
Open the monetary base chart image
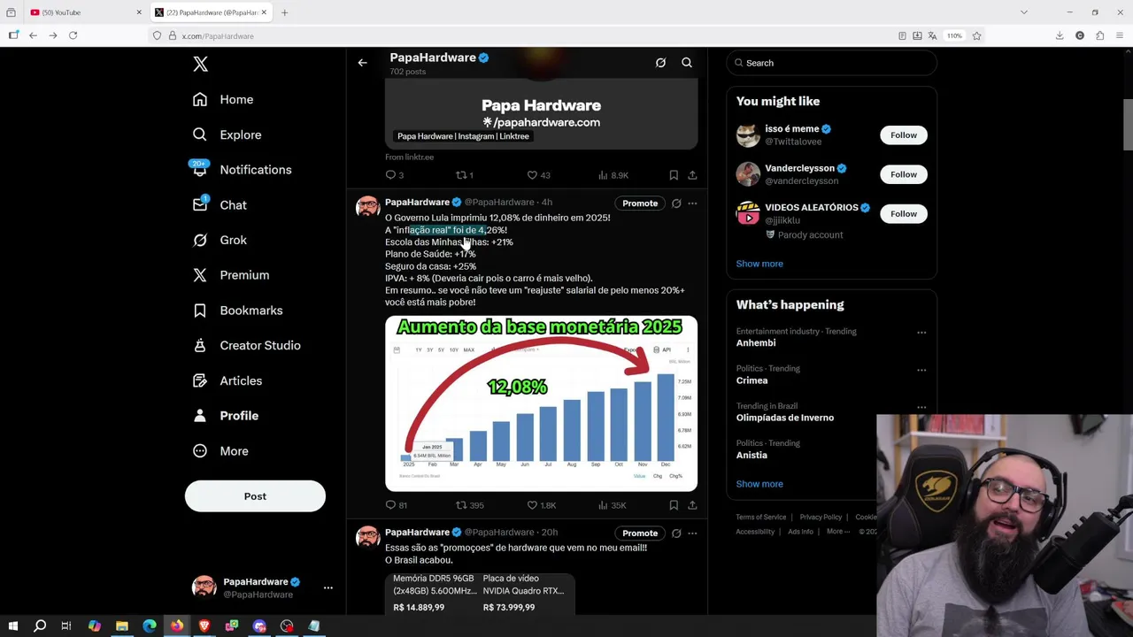[x=541, y=403]
